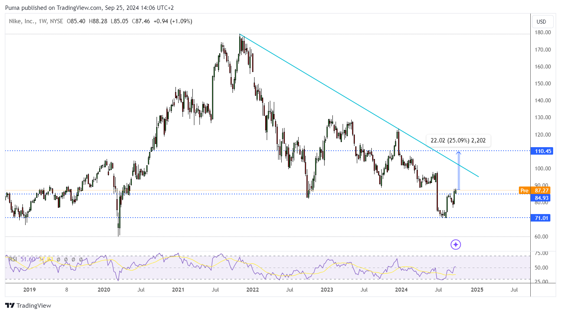Open the USD currency selector
The height and width of the screenshot is (314, 561).
(x=542, y=21)
